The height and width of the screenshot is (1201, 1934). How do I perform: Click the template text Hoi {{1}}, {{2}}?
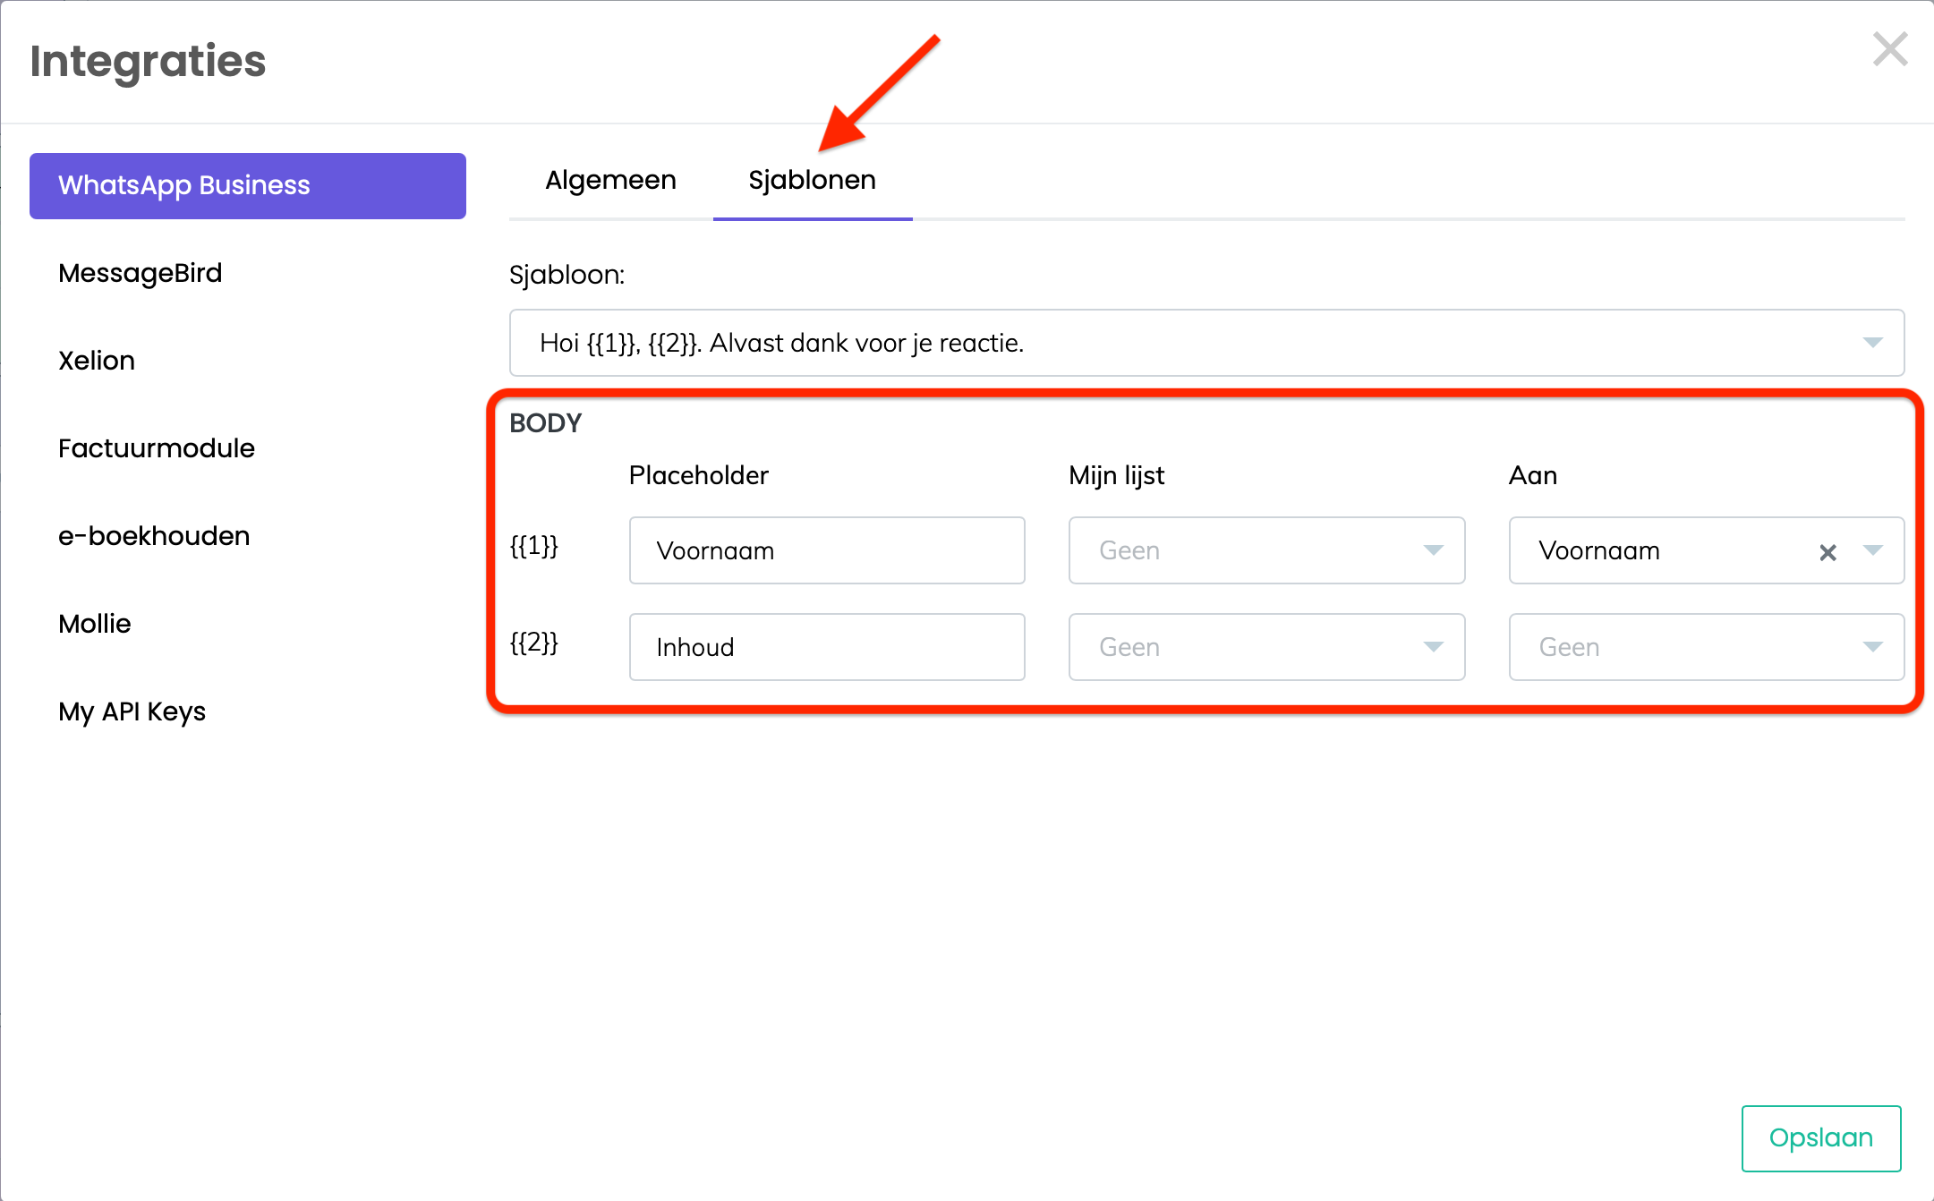pyautogui.click(x=781, y=343)
